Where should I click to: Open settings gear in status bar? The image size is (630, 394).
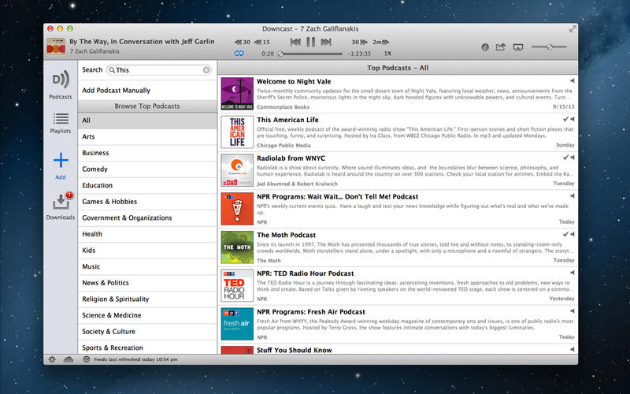point(52,359)
